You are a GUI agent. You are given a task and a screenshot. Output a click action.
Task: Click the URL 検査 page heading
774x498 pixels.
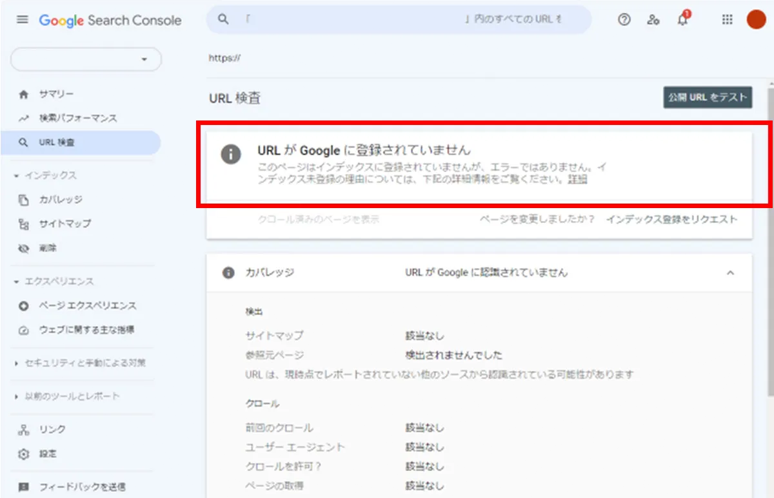click(x=235, y=99)
